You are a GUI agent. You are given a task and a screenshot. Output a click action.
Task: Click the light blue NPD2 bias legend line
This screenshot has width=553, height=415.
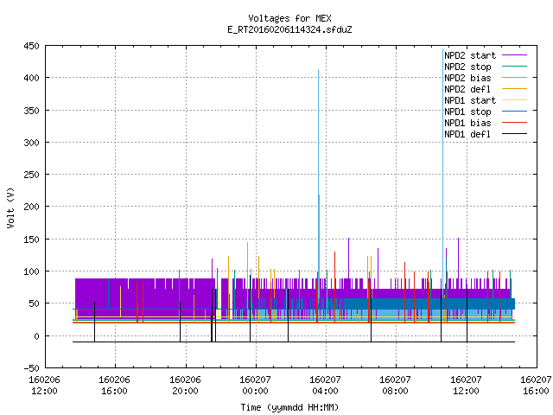[514, 78]
